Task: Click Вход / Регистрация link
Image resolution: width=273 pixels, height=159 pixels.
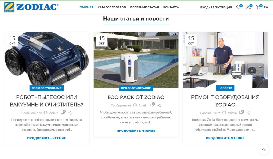Action: point(216,7)
